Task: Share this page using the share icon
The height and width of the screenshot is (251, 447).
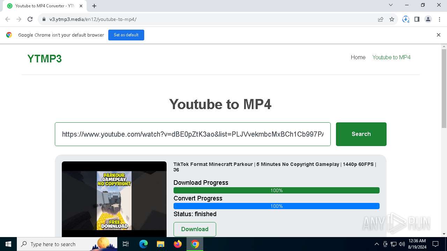Action: [381, 19]
